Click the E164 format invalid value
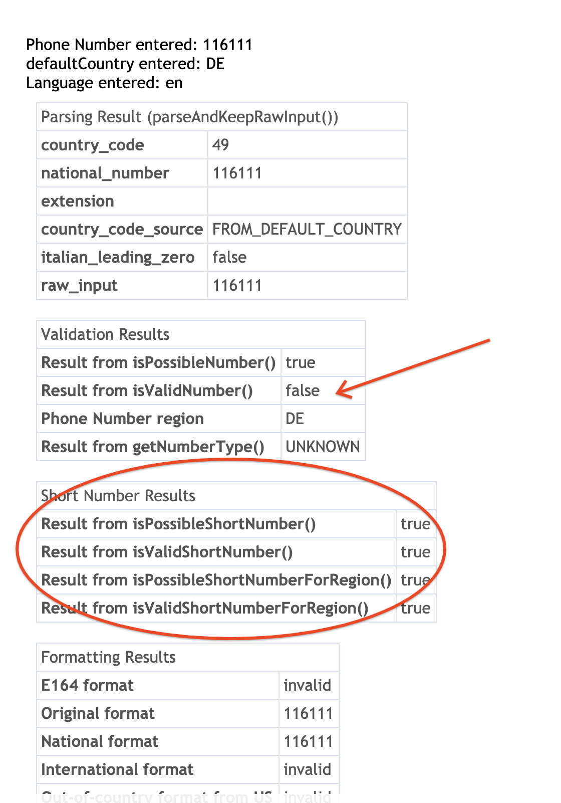This screenshot has height=803, width=561. (x=307, y=685)
